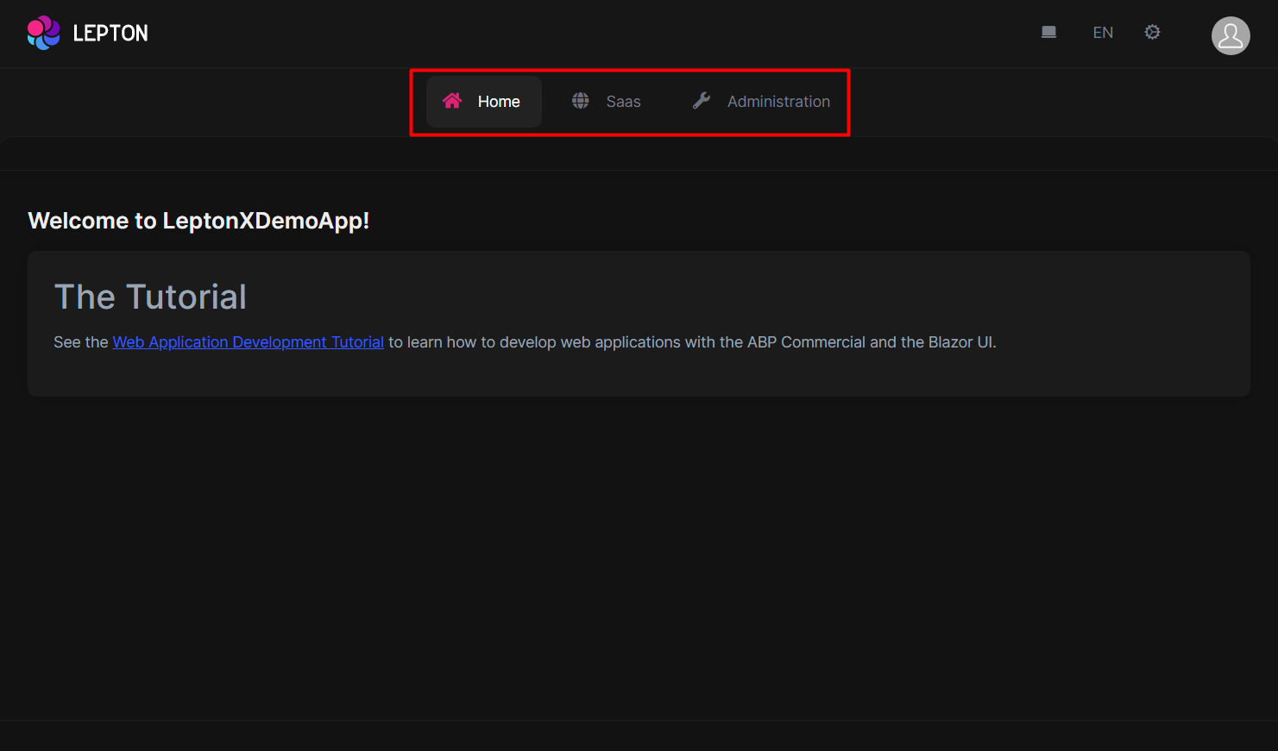
Task: Click the user avatar icon
Action: click(1231, 35)
